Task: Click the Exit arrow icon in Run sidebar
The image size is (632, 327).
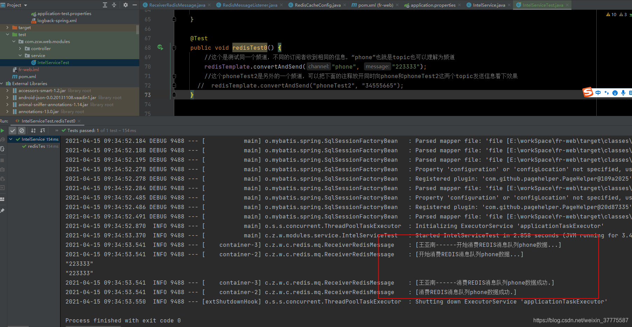Action: click(2, 188)
